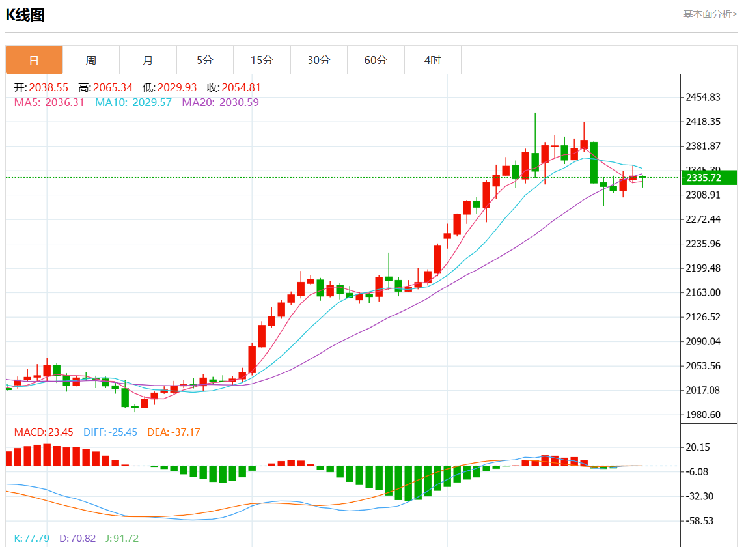746x547 pixels.
Task: Switch to the 周 weekly tab
Action: (x=91, y=60)
